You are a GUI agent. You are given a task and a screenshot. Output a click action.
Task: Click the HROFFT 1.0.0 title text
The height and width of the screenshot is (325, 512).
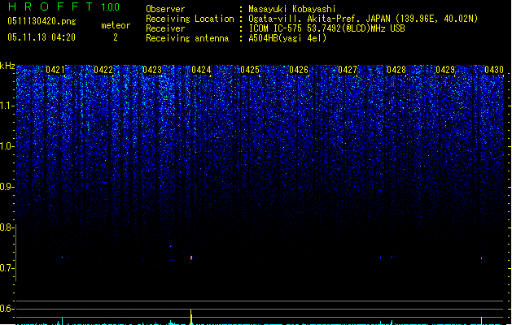pos(64,6)
